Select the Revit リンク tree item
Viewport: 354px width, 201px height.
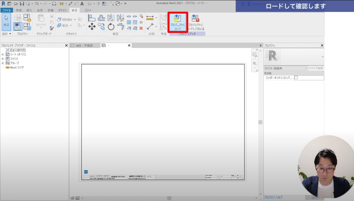(x=17, y=67)
